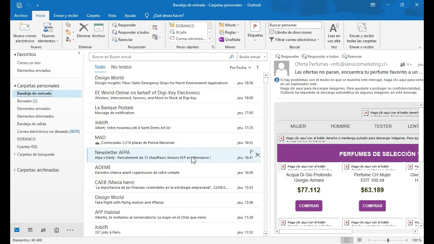The height and width of the screenshot is (244, 434).
Task: Click the ¿Qué desea hacer? box
Action: tap(164, 16)
